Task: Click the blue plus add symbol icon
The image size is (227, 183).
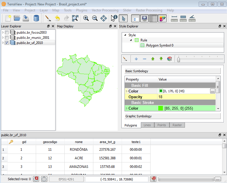Action: click(136, 59)
